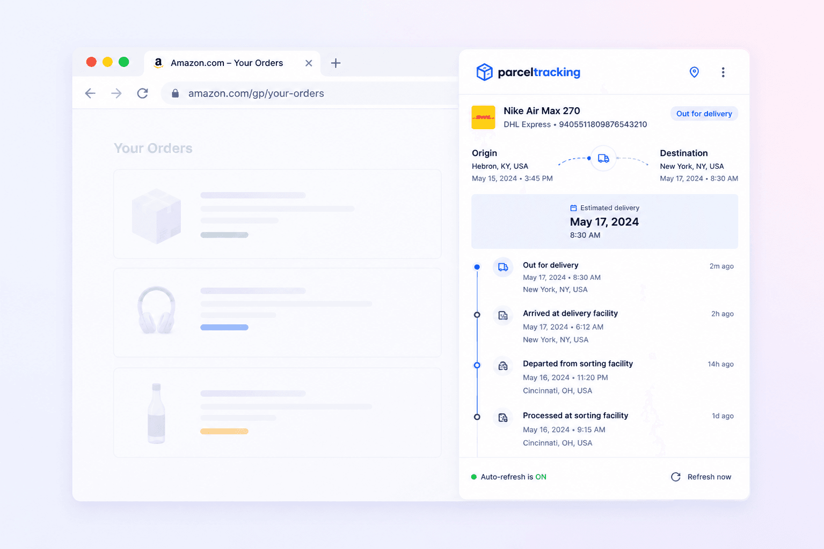Click the blue status bar in the headphones order

[x=224, y=328]
